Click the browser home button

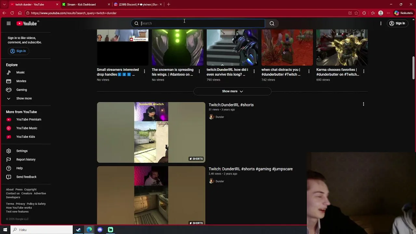(20, 13)
